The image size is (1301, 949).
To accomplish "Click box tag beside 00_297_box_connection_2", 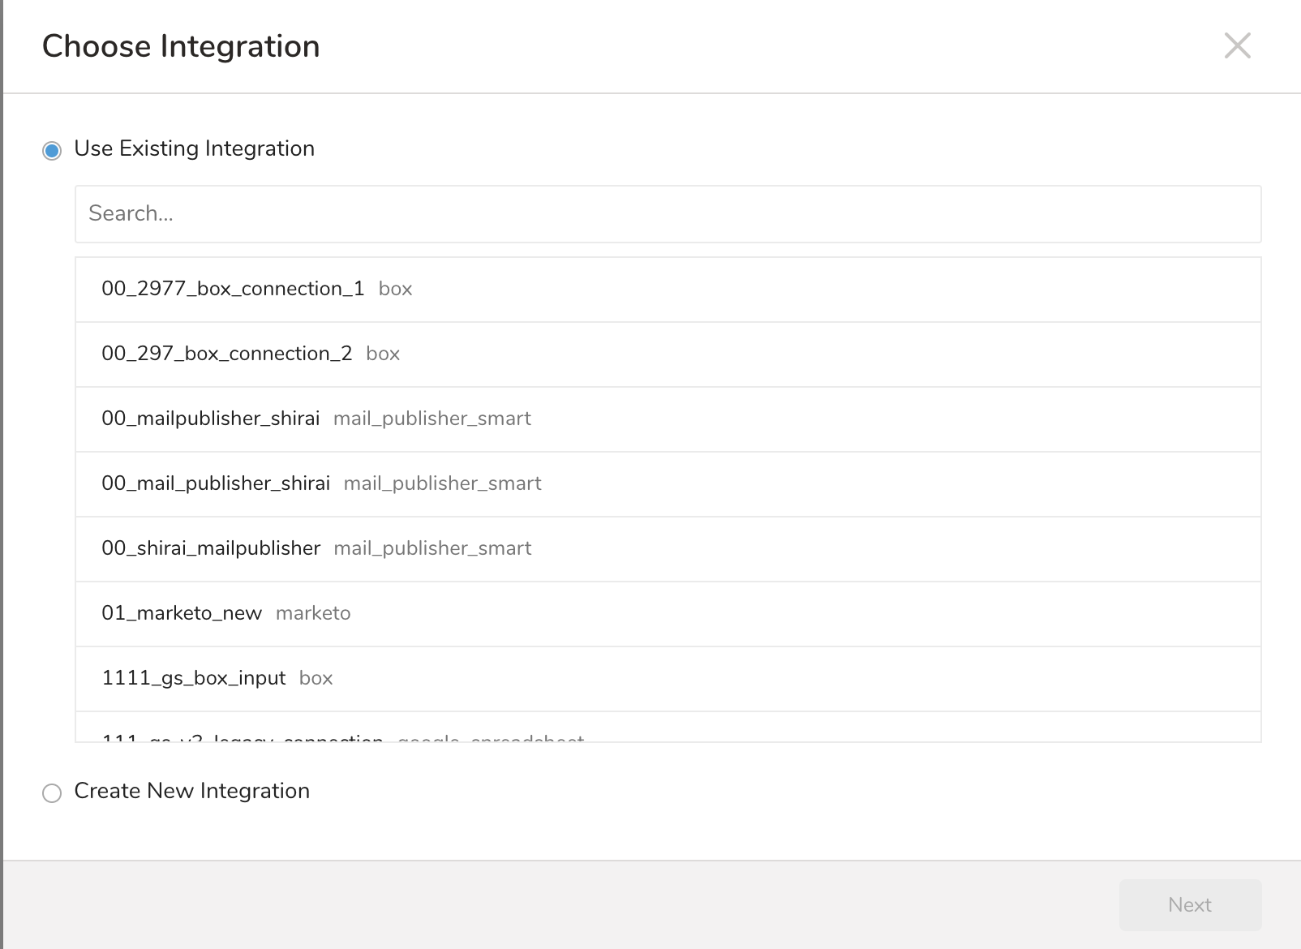I will 383,354.
